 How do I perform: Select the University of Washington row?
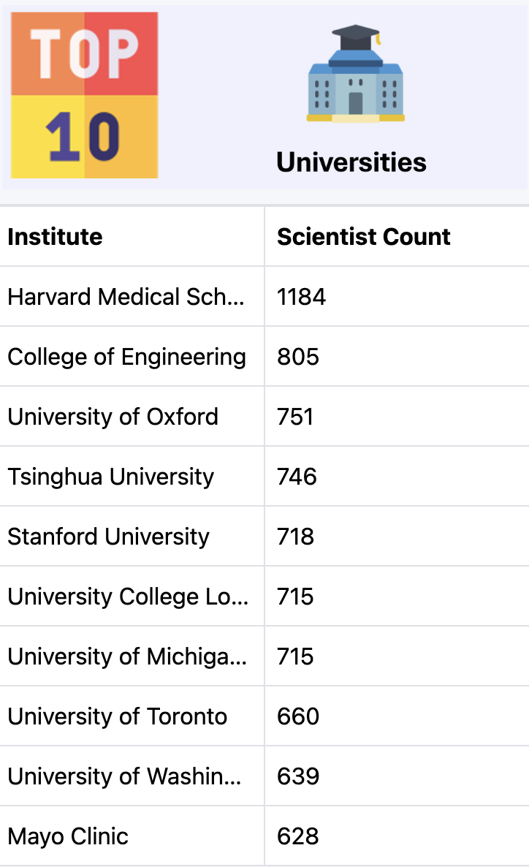click(124, 776)
